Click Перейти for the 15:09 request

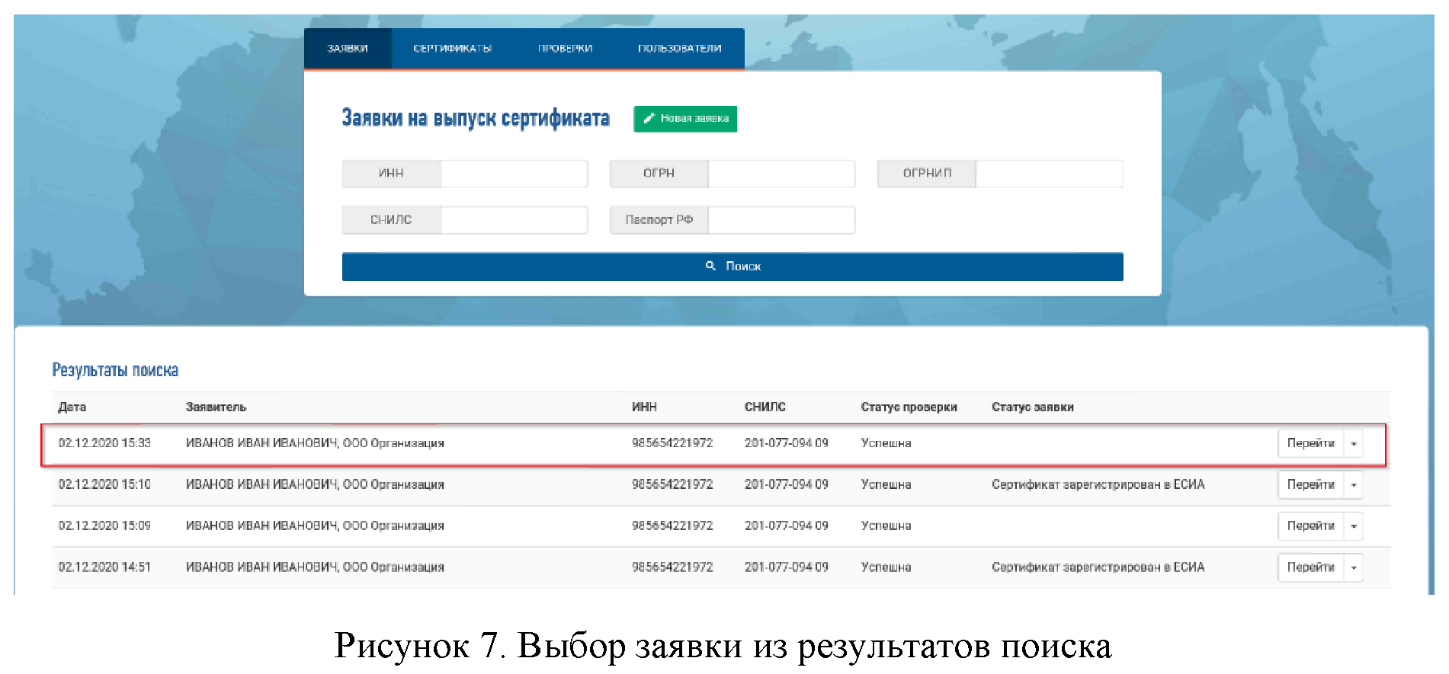pos(1310,526)
